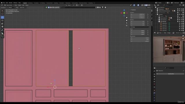Open the Options dropdown in viewport
This screenshot has width=185, height=104.
coord(149,8)
